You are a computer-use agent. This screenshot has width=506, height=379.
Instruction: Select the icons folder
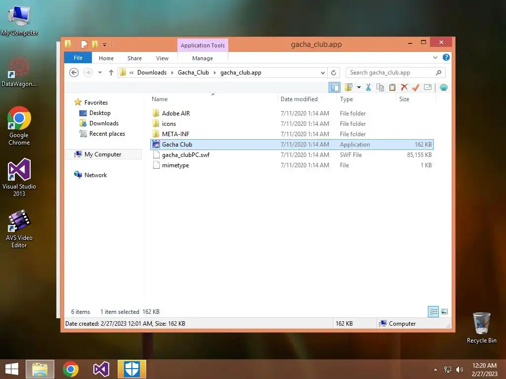(292, 124)
